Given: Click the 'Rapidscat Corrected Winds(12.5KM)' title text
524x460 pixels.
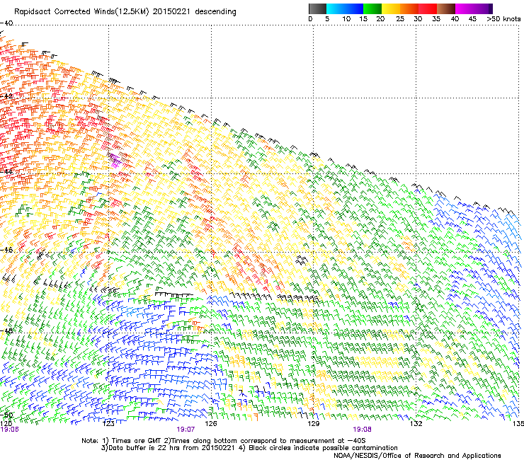Looking at the screenshot, I should pos(82,12).
